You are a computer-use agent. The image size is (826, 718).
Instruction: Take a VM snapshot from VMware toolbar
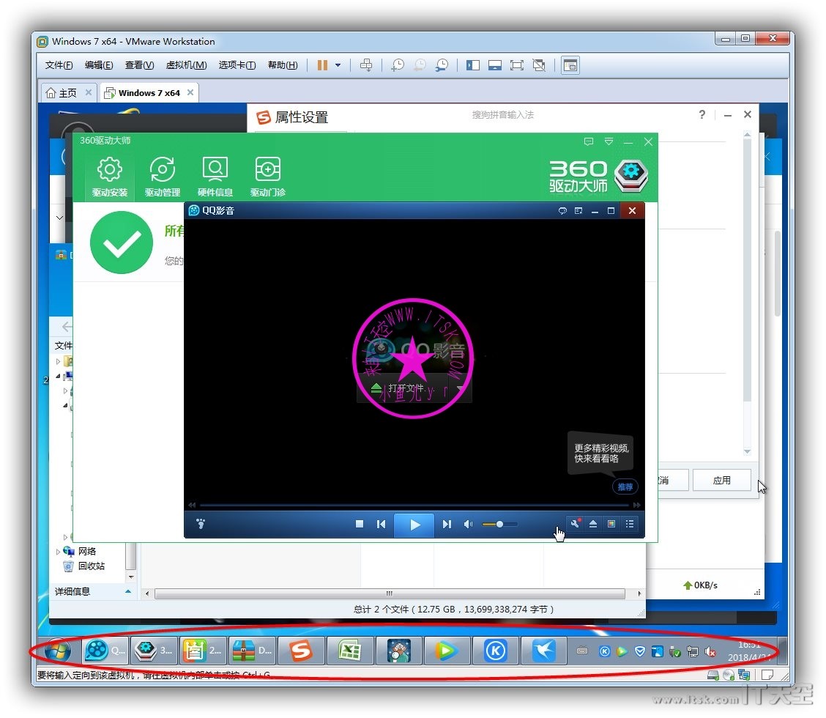[x=398, y=65]
